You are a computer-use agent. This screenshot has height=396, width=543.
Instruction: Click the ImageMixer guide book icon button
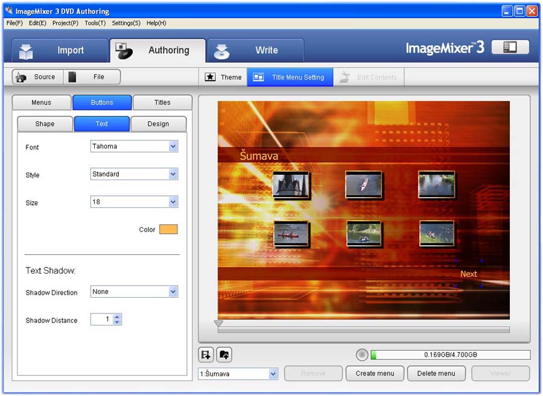pyautogui.click(x=510, y=47)
